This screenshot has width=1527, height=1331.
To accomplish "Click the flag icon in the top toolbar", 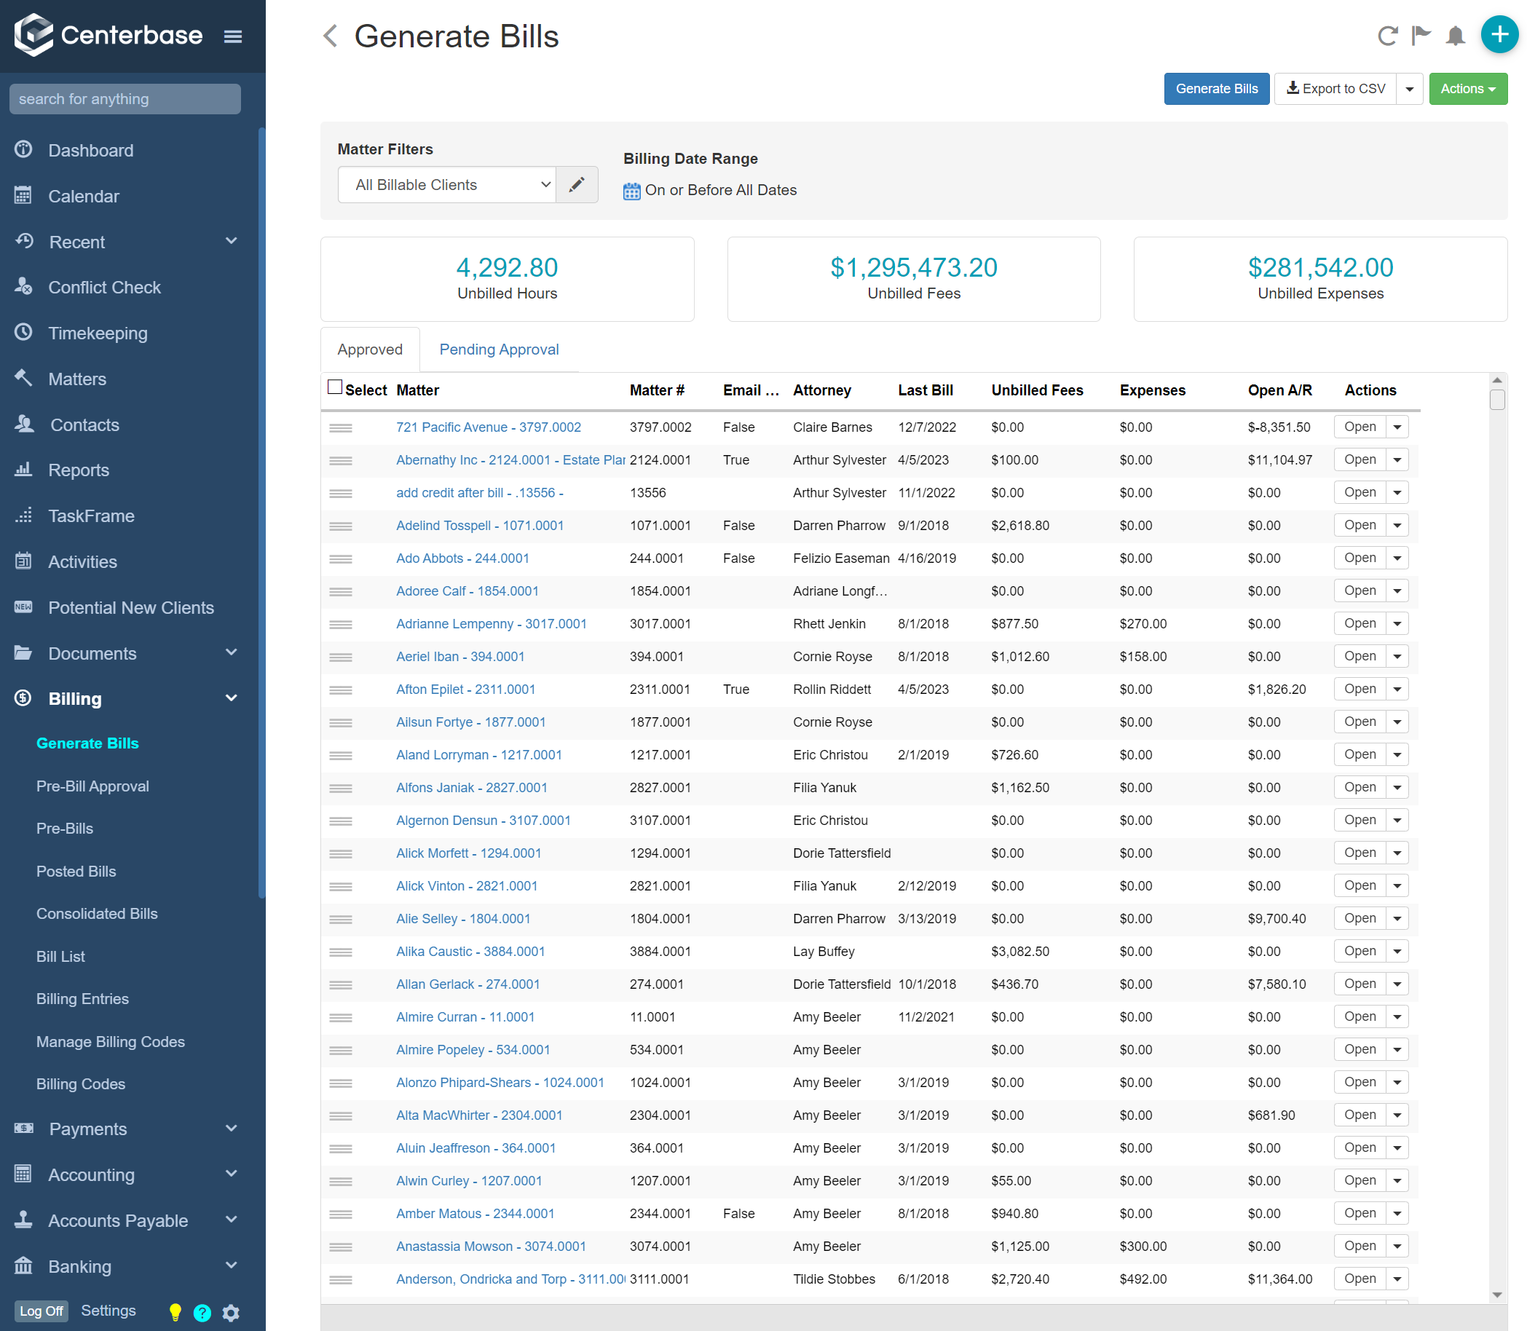I will tap(1421, 36).
